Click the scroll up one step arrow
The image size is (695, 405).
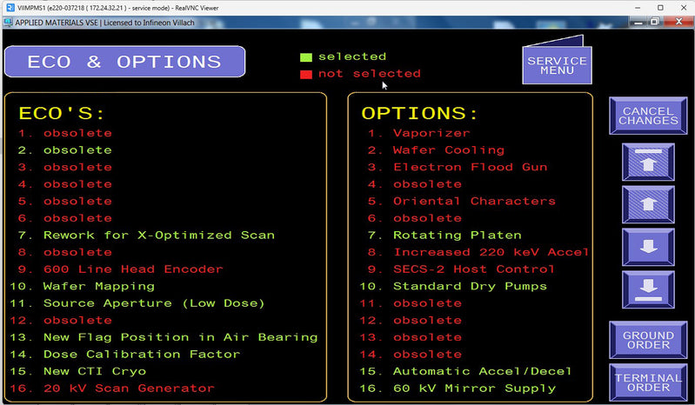[x=648, y=204]
